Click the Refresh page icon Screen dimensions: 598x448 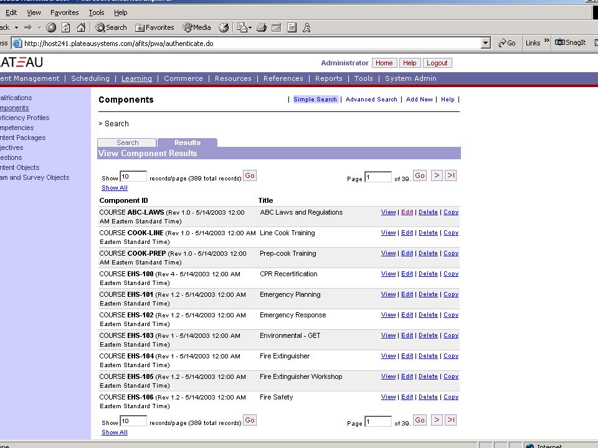pos(66,27)
